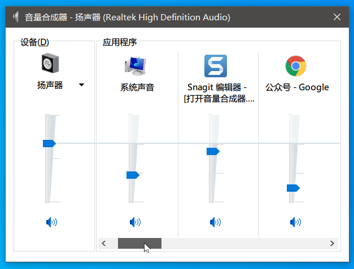
Task: Click the 系统声音 label text
Action: [x=137, y=87]
